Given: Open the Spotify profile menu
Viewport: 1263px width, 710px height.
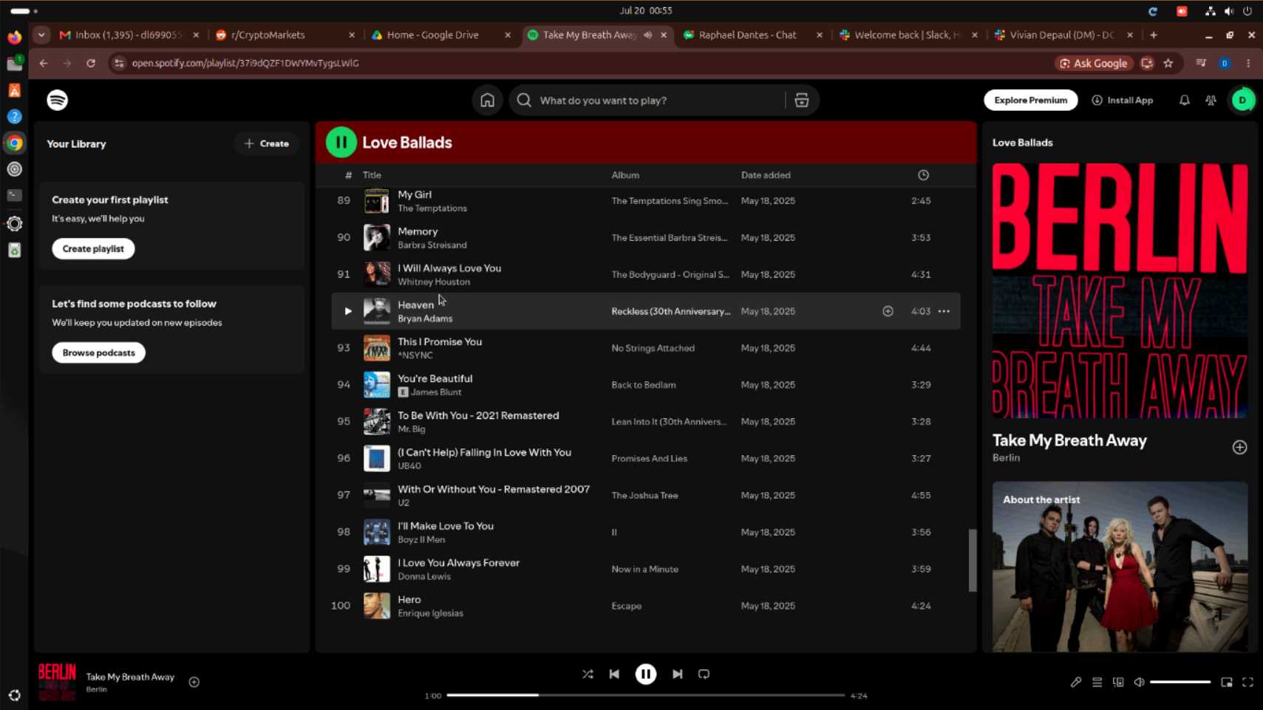Looking at the screenshot, I should [x=1242, y=100].
